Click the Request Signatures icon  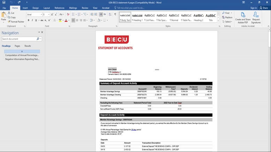point(256,17)
